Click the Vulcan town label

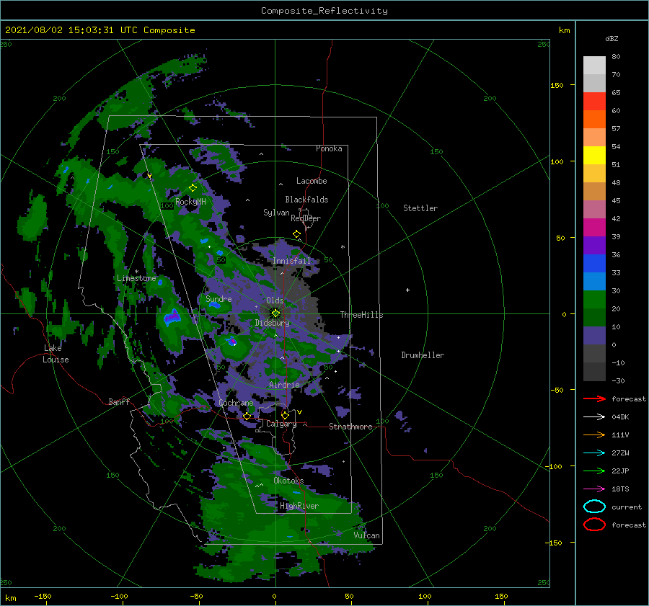coord(367,535)
